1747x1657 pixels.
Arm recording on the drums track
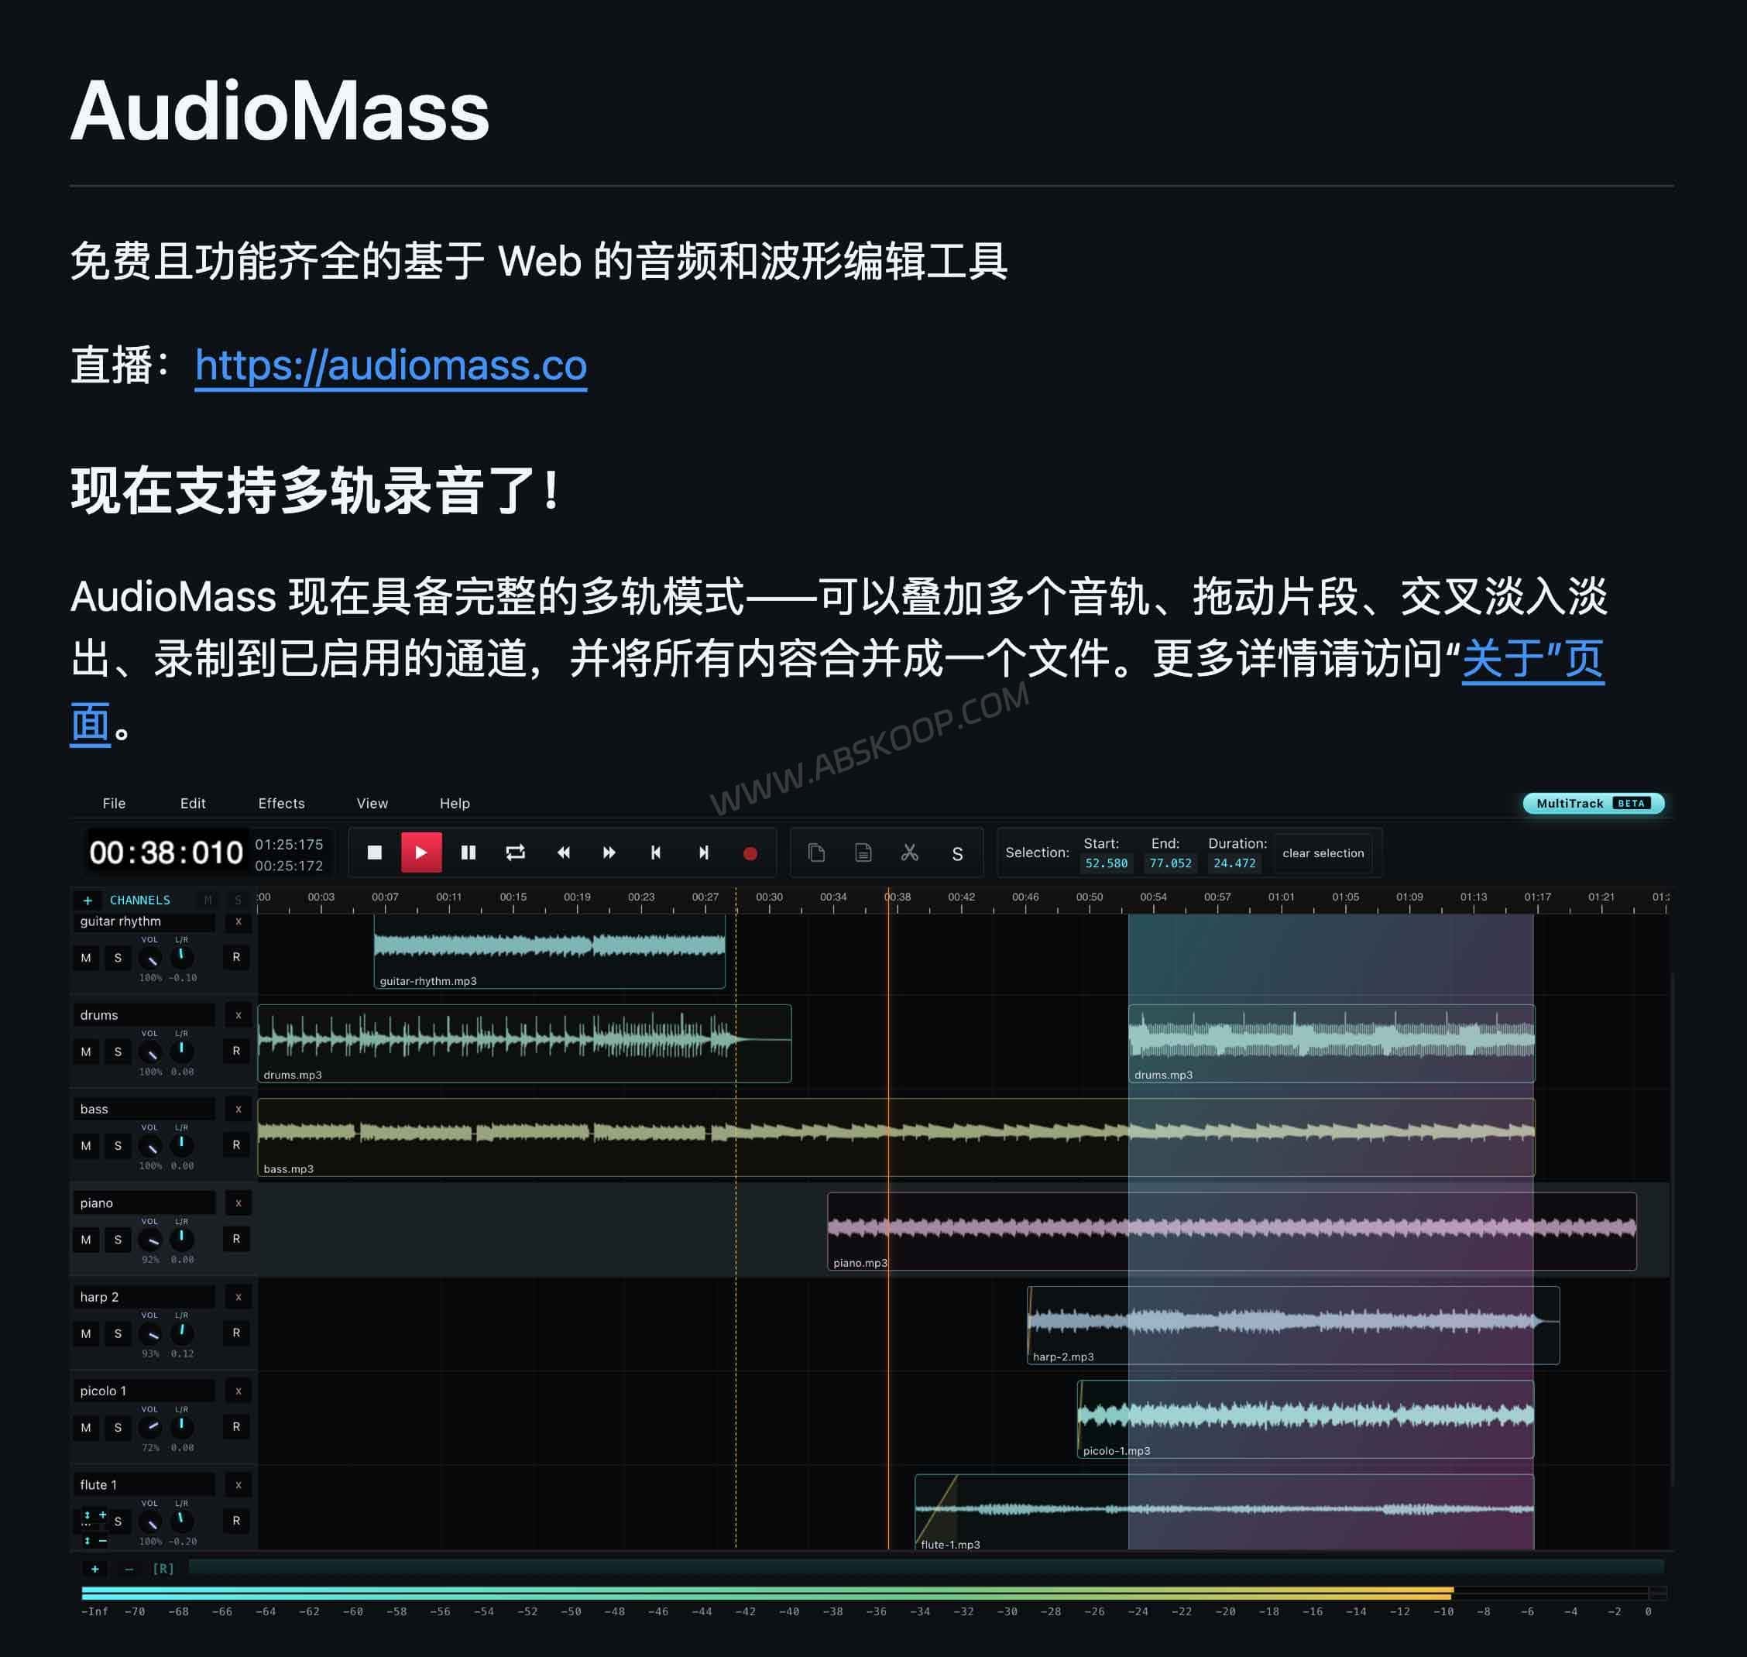(237, 1051)
